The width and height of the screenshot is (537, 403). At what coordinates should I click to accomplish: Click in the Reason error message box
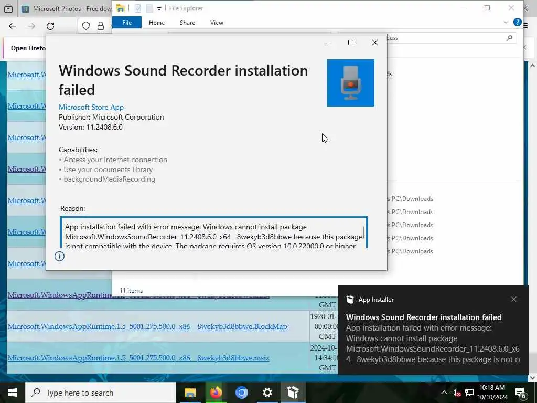214,232
